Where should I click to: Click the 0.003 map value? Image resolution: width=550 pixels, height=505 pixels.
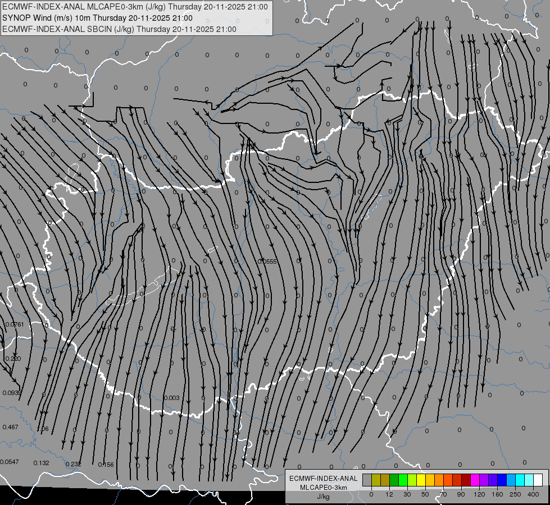(172, 398)
